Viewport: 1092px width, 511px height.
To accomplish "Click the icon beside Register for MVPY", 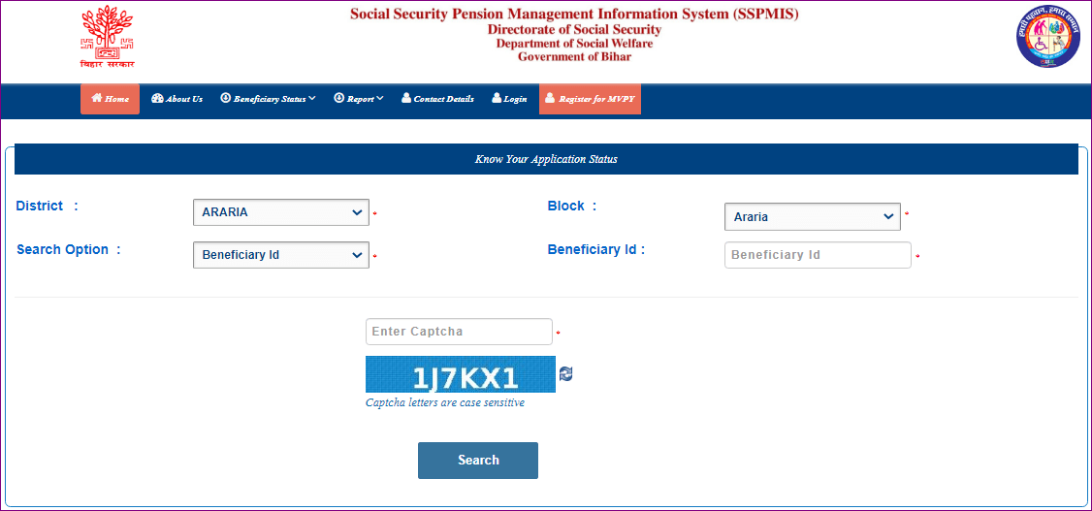I will [550, 98].
